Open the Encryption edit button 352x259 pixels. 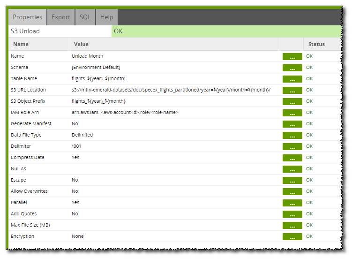292,236
